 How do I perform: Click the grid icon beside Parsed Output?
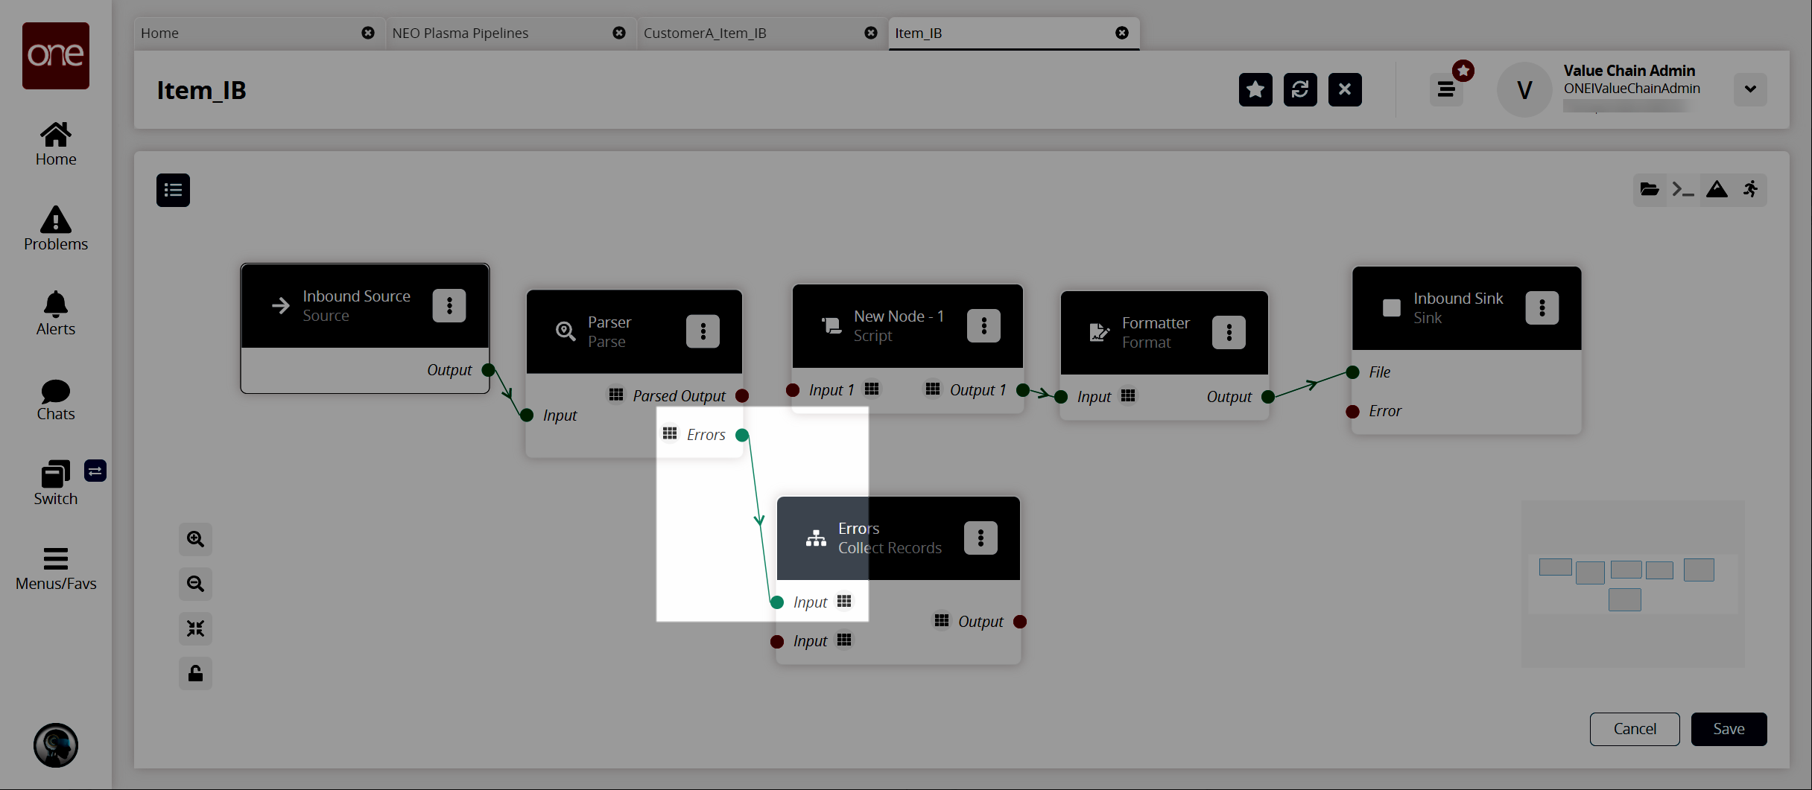coord(616,395)
